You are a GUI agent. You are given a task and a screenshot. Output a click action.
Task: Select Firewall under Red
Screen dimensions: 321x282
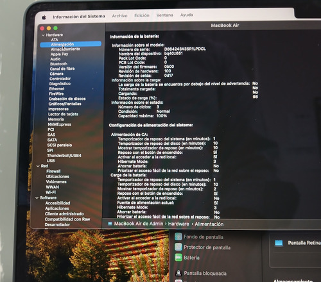click(53, 171)
